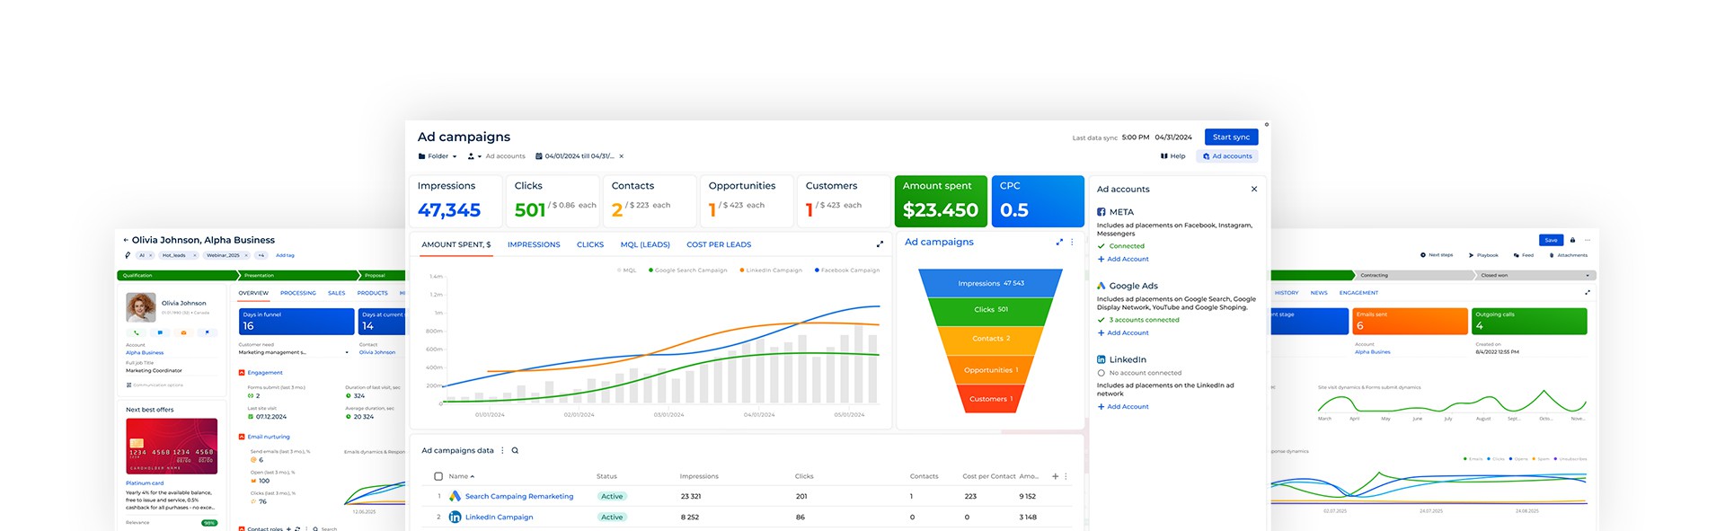
Task: Clear the 04/01/2024 date range filter
Action: 621,156
